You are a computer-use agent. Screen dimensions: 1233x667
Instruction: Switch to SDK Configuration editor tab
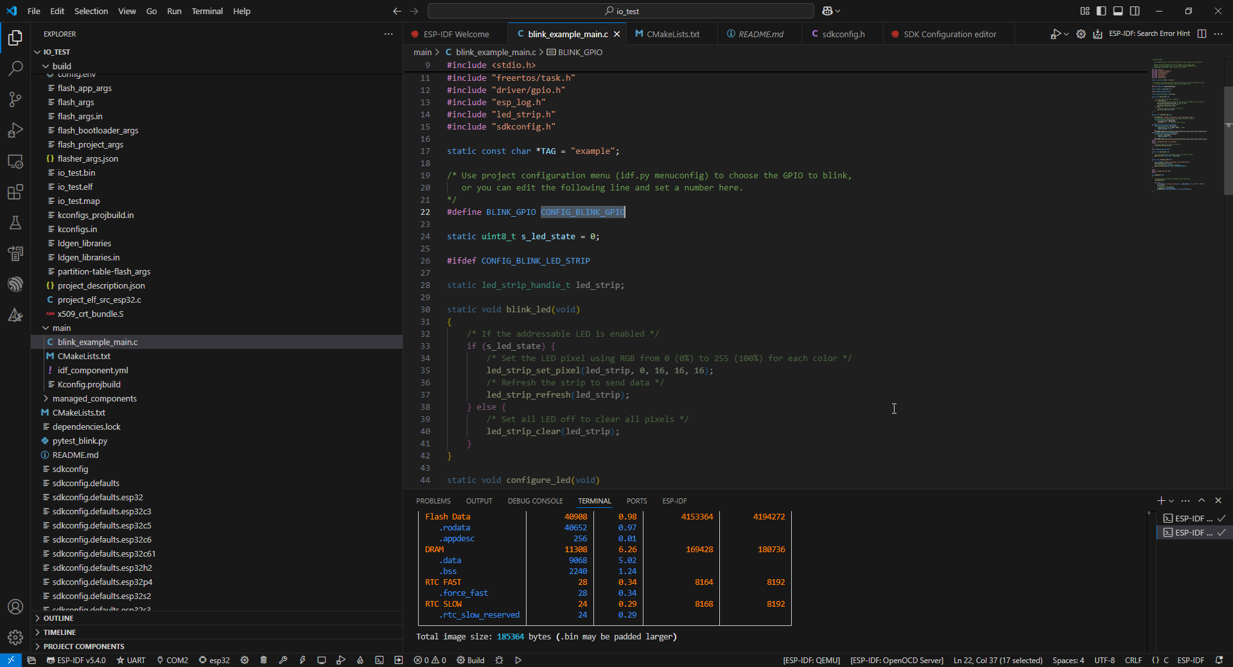[949, 34]
